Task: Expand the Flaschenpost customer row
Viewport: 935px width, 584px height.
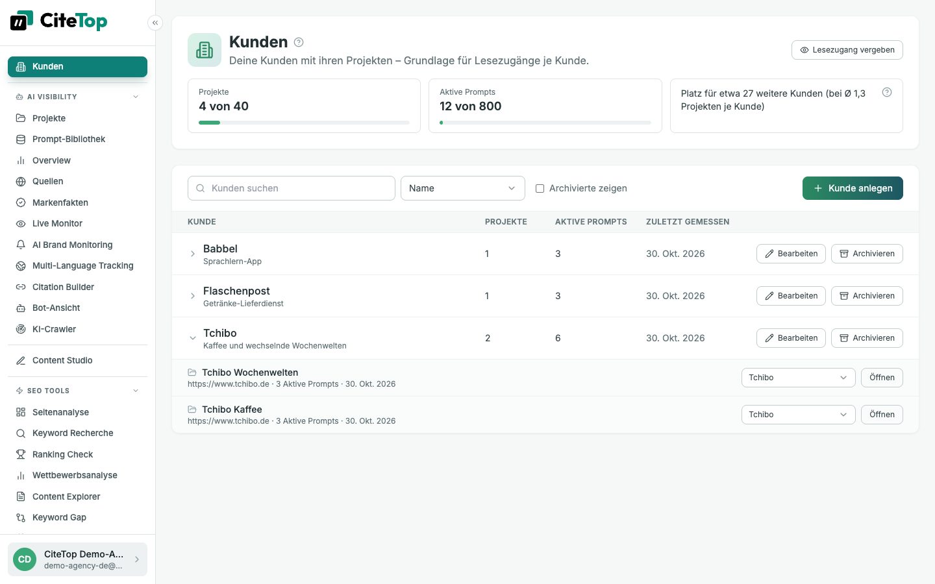Action: 193,296
